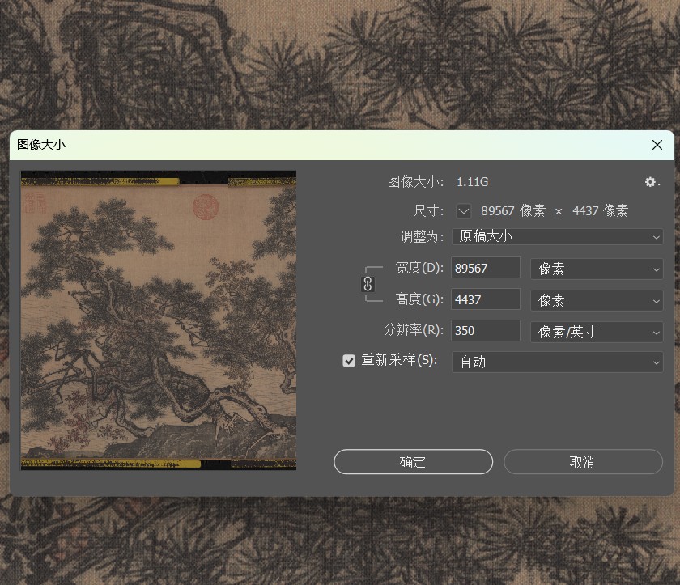This screenshot has height=585, width=680.
Task: Click the 分辨率(R): label
Action: 414,331
